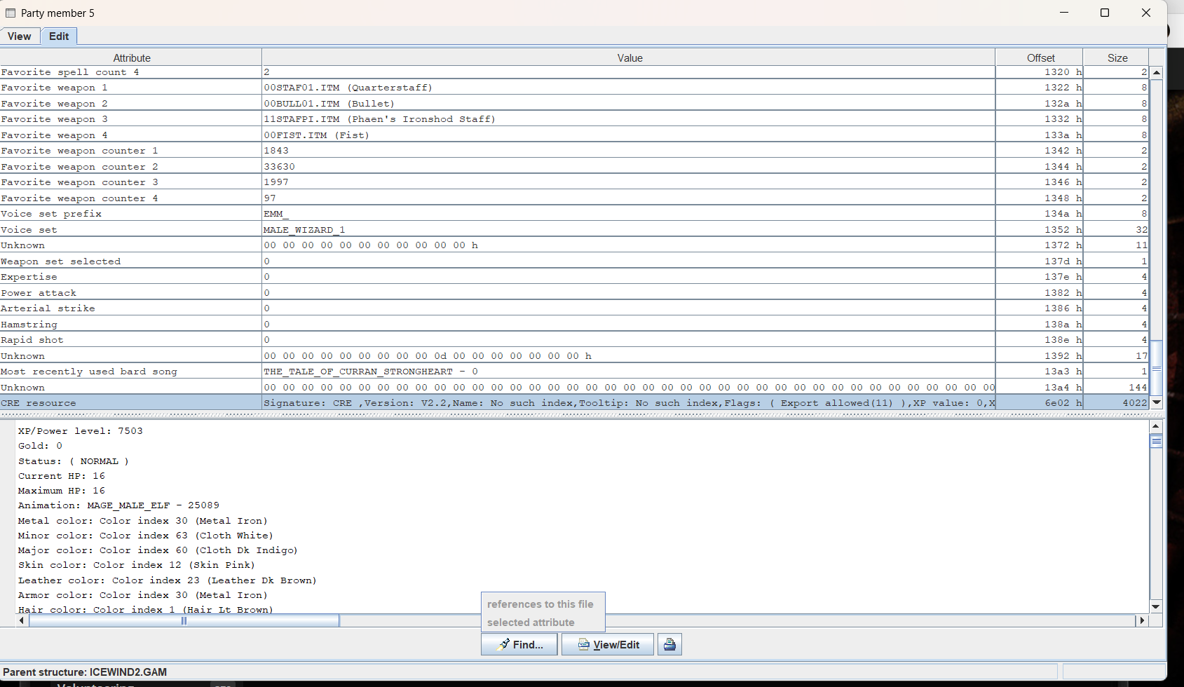Select the Expertise row
Image resolution: width=1184 pixels, height=687 pixels.
[574, 277]
